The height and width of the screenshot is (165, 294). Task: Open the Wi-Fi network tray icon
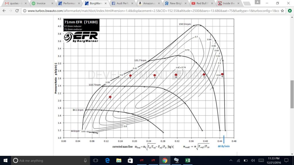pyautogui.click(x=238, y=160)
